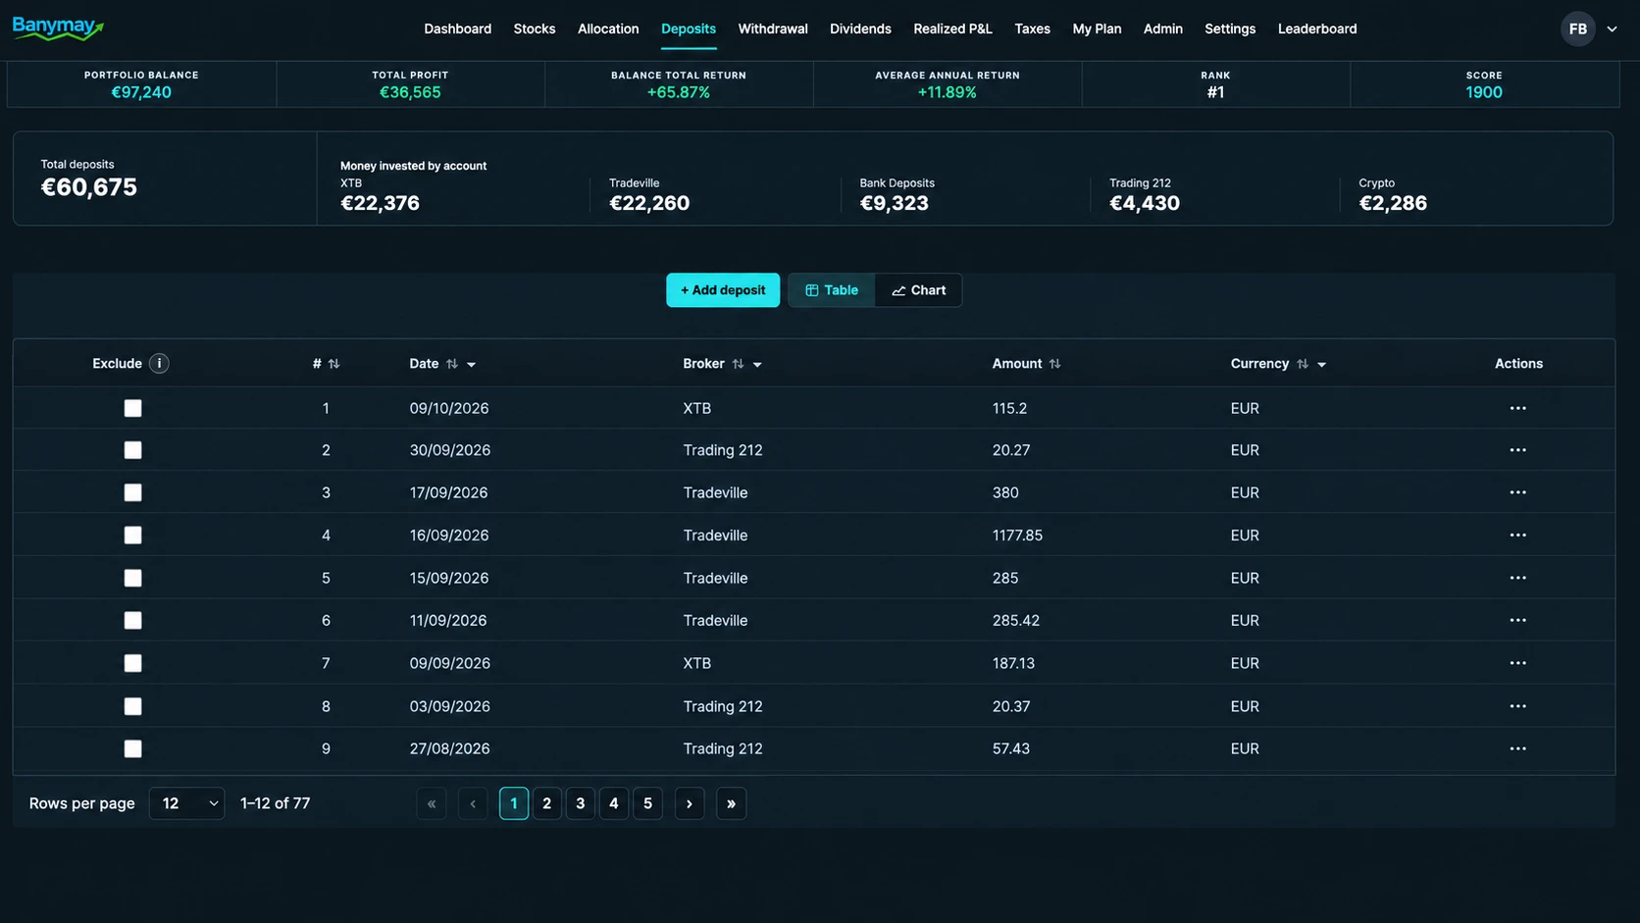Sort by the # column sort icon

[x=333, y=364]
